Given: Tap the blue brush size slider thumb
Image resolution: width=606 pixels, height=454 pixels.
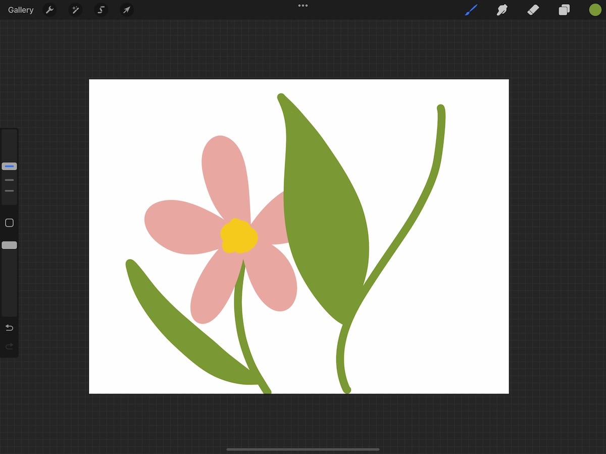Looking at the screenshot, I should tap(9, 166).
